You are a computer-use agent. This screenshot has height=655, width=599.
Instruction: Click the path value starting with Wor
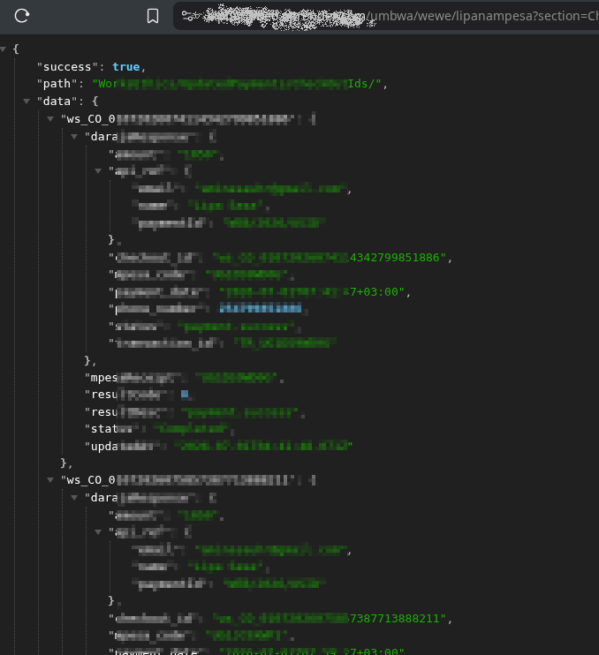[237, 84]
